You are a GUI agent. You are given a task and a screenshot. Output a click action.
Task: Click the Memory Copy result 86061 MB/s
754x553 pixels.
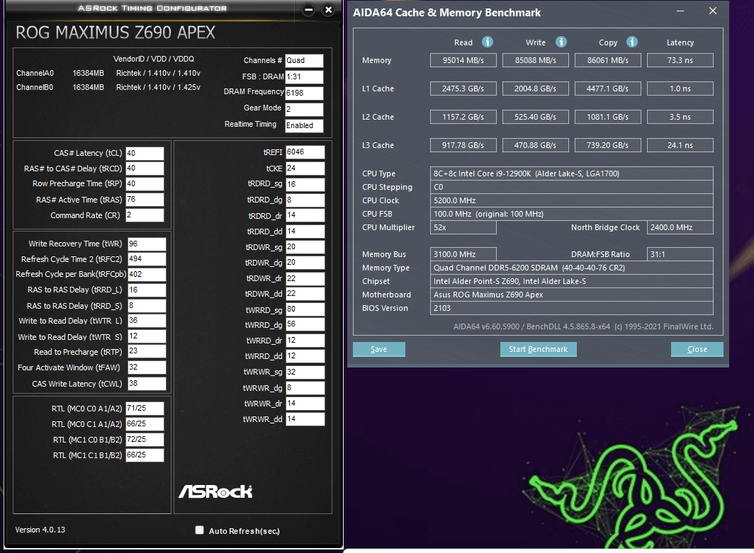[608, 60]
